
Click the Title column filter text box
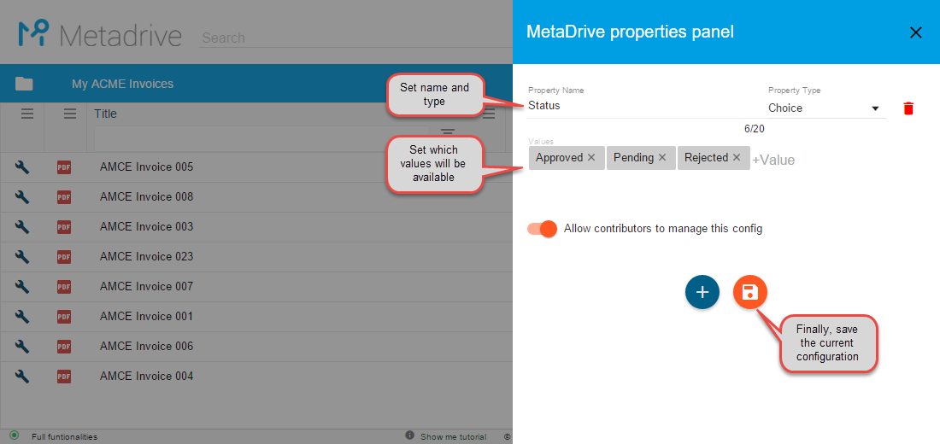[261, 138]
